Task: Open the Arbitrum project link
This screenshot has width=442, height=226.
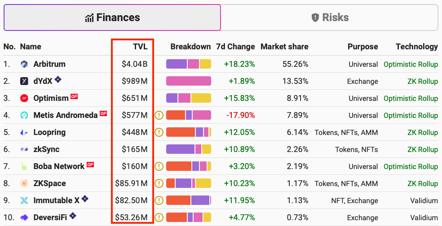Action: pos(49,64)
